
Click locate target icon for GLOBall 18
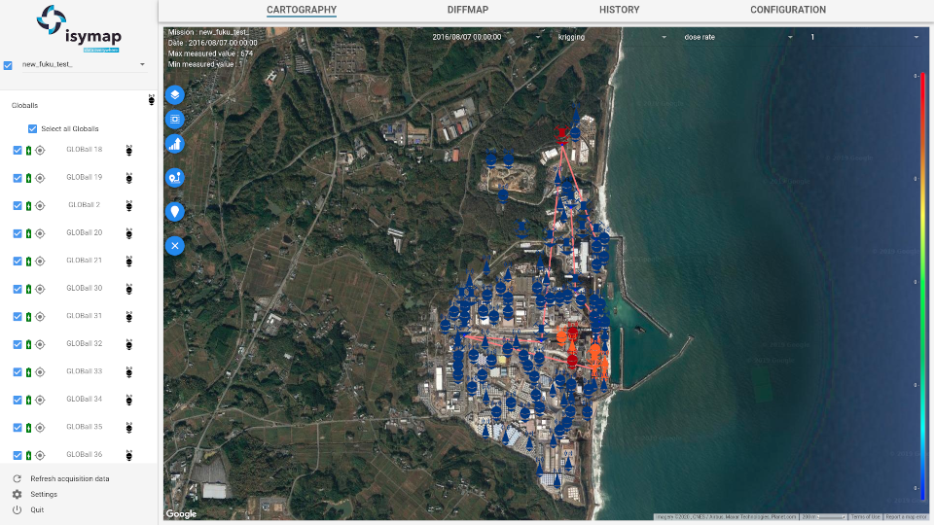pyautogui.click(x=40, y=150)
